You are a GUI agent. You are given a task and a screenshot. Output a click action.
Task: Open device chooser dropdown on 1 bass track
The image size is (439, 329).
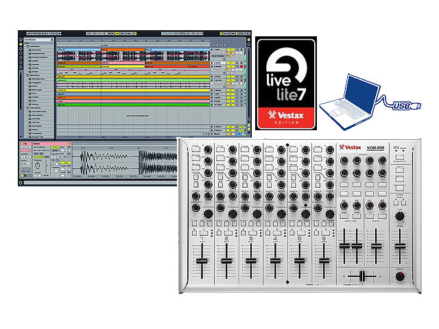pos(218,53)
